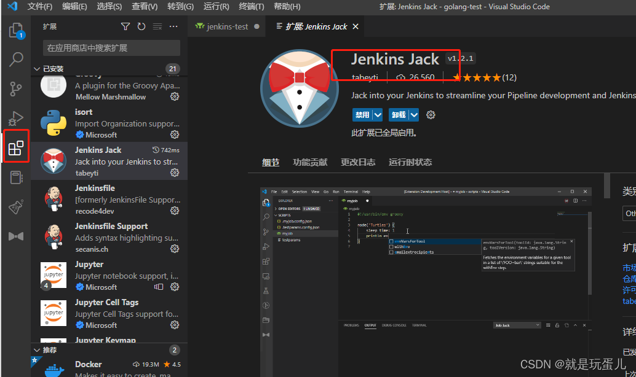Click the Jenkins Jack demo screenshot preview

tap(426, 282)
